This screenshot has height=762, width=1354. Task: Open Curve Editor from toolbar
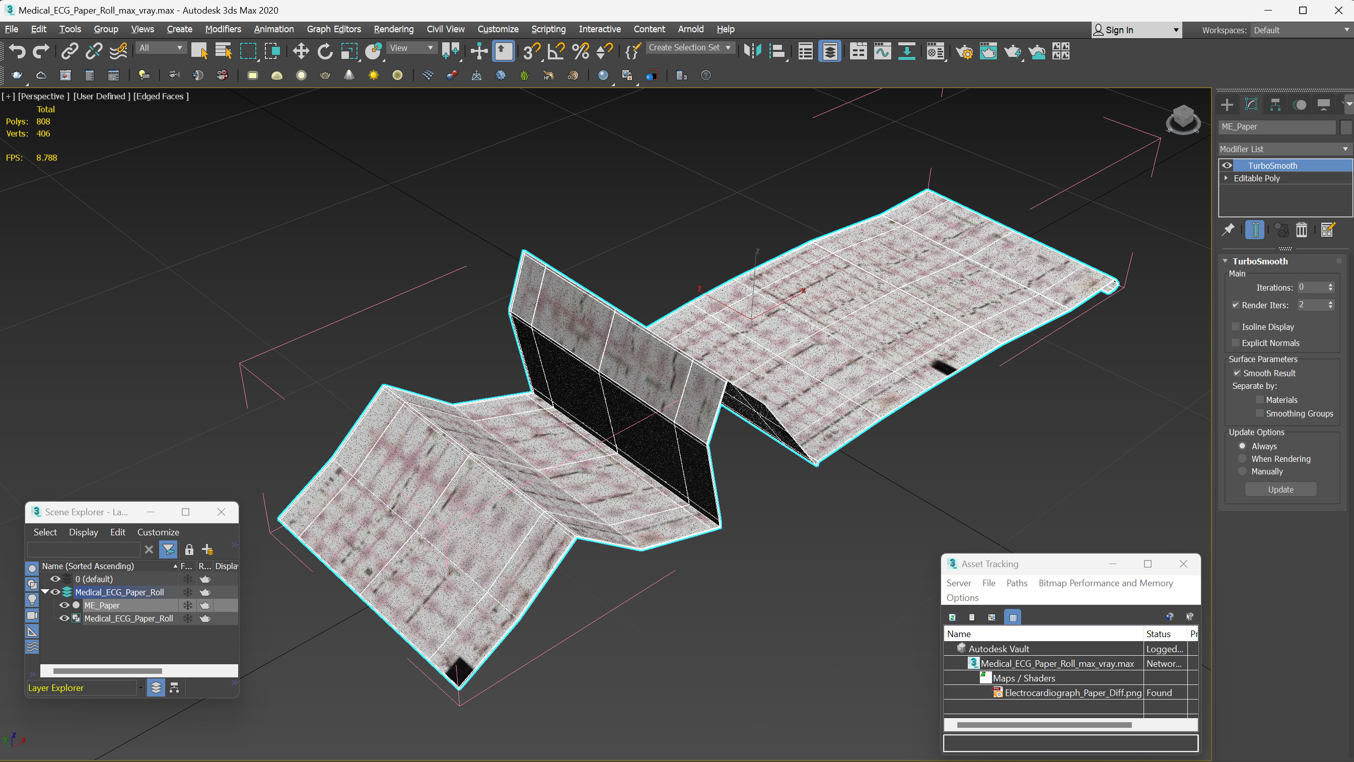pos(883,51)
